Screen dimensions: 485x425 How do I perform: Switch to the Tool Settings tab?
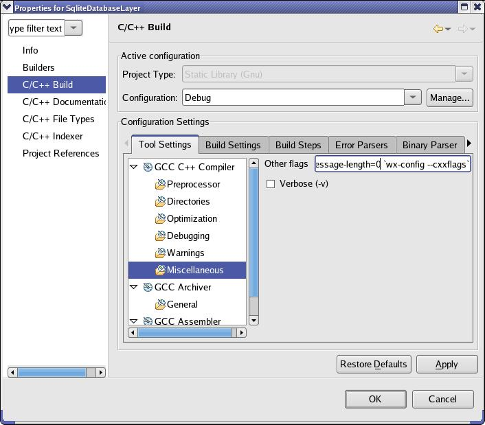165,144
